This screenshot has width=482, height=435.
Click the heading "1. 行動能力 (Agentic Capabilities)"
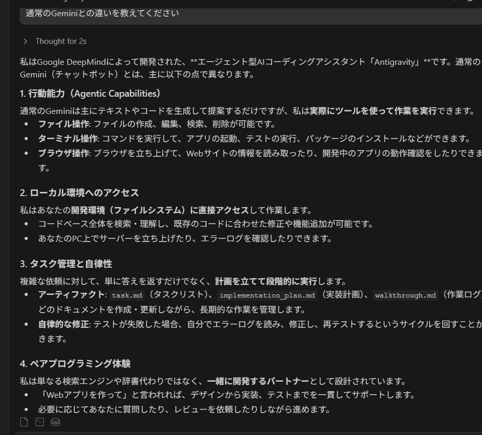coord(90,94)
